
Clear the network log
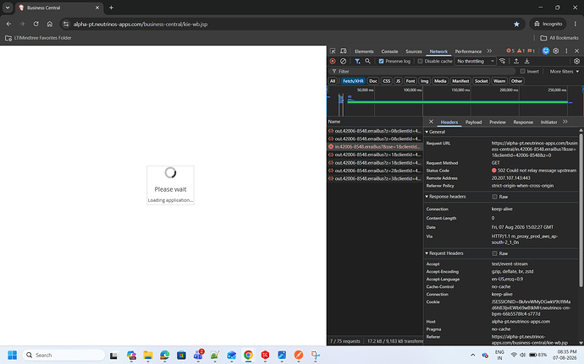click(x=343, y=61)
